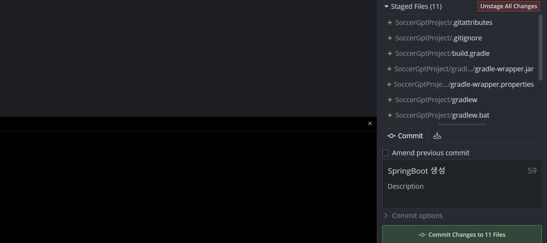Click the staged files horizontal scrollbar

(x=462, y=124)
